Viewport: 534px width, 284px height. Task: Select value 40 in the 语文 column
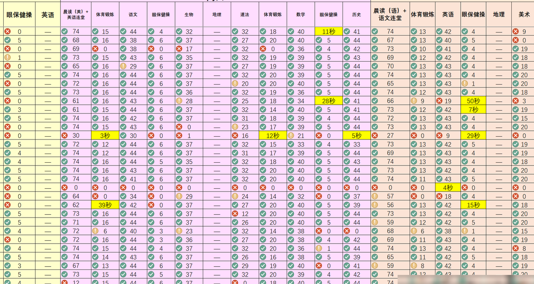[133, 231]
